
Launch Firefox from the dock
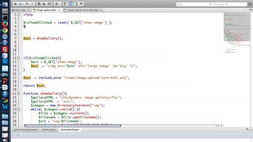click(5, 24)
